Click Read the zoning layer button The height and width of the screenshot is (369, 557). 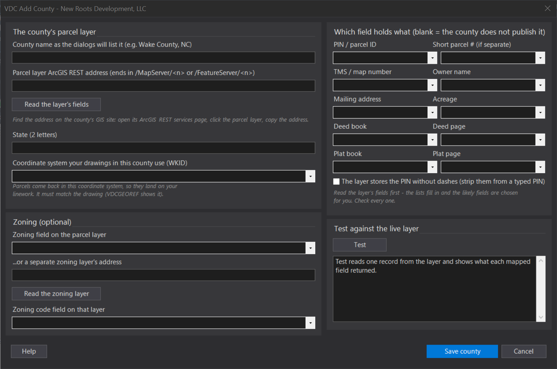click(56, 294)
